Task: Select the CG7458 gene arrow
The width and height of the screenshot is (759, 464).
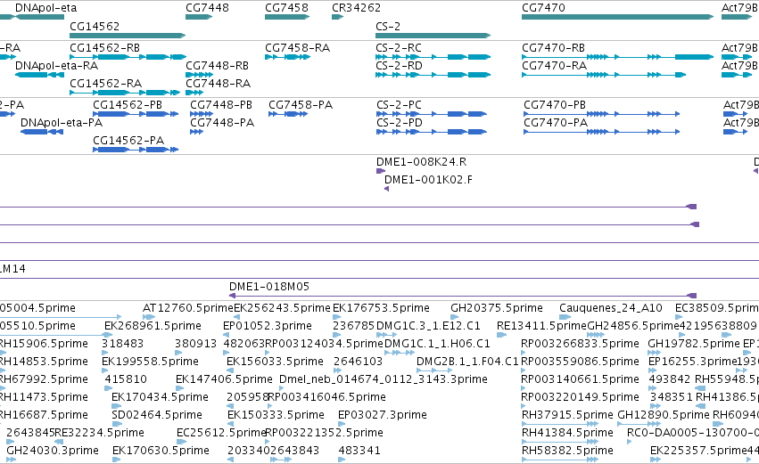Action: tap(287, 17)
